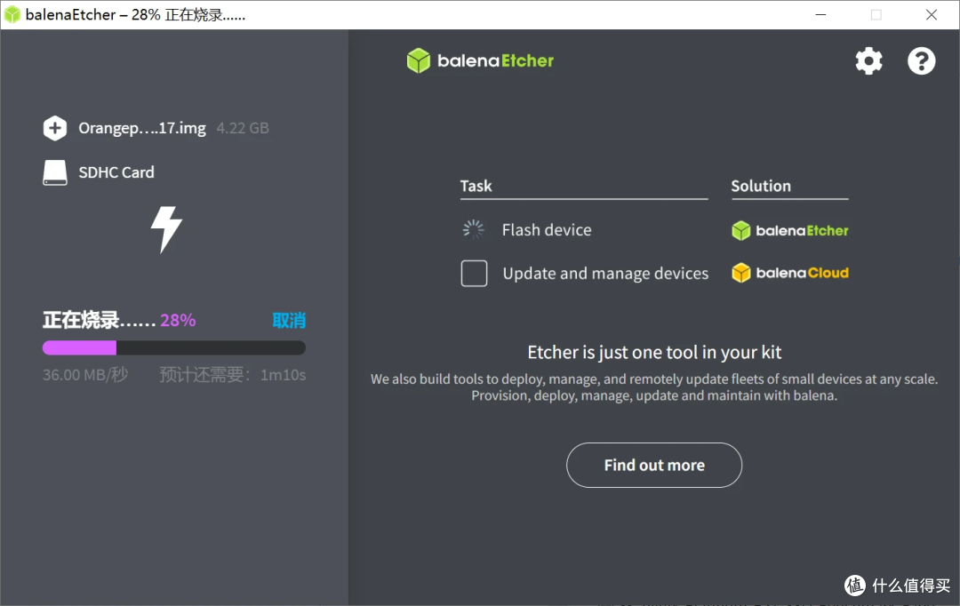Viewport: 960px width, 606px height.
Task: Click the 预计还需要: 1m10s remaining time
Action: click(233, 375)
